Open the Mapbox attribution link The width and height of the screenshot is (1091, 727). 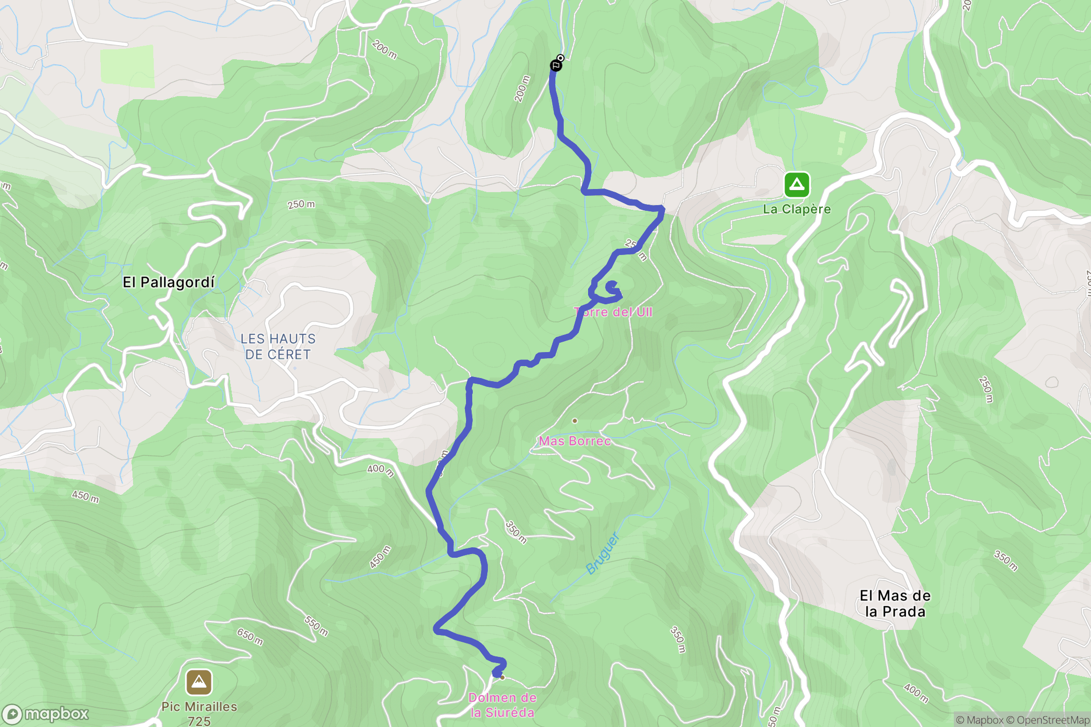point(980,720)
